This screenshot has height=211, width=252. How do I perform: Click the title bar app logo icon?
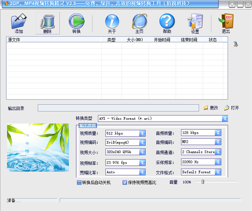point(6,3)
